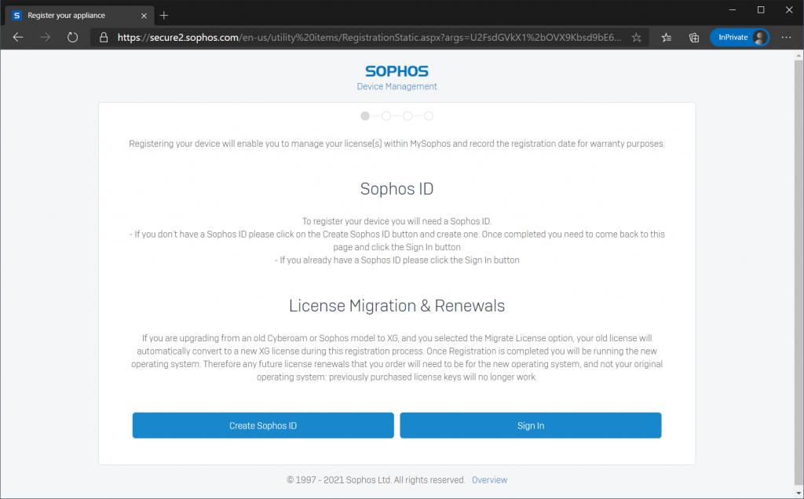
Task: Open the Overview link in the footer
Action: coord(490,480)
